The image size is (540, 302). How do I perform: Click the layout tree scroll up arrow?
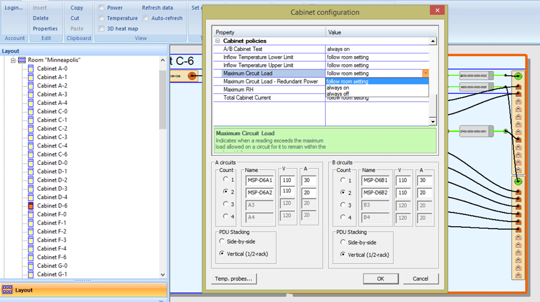[163, 60]
